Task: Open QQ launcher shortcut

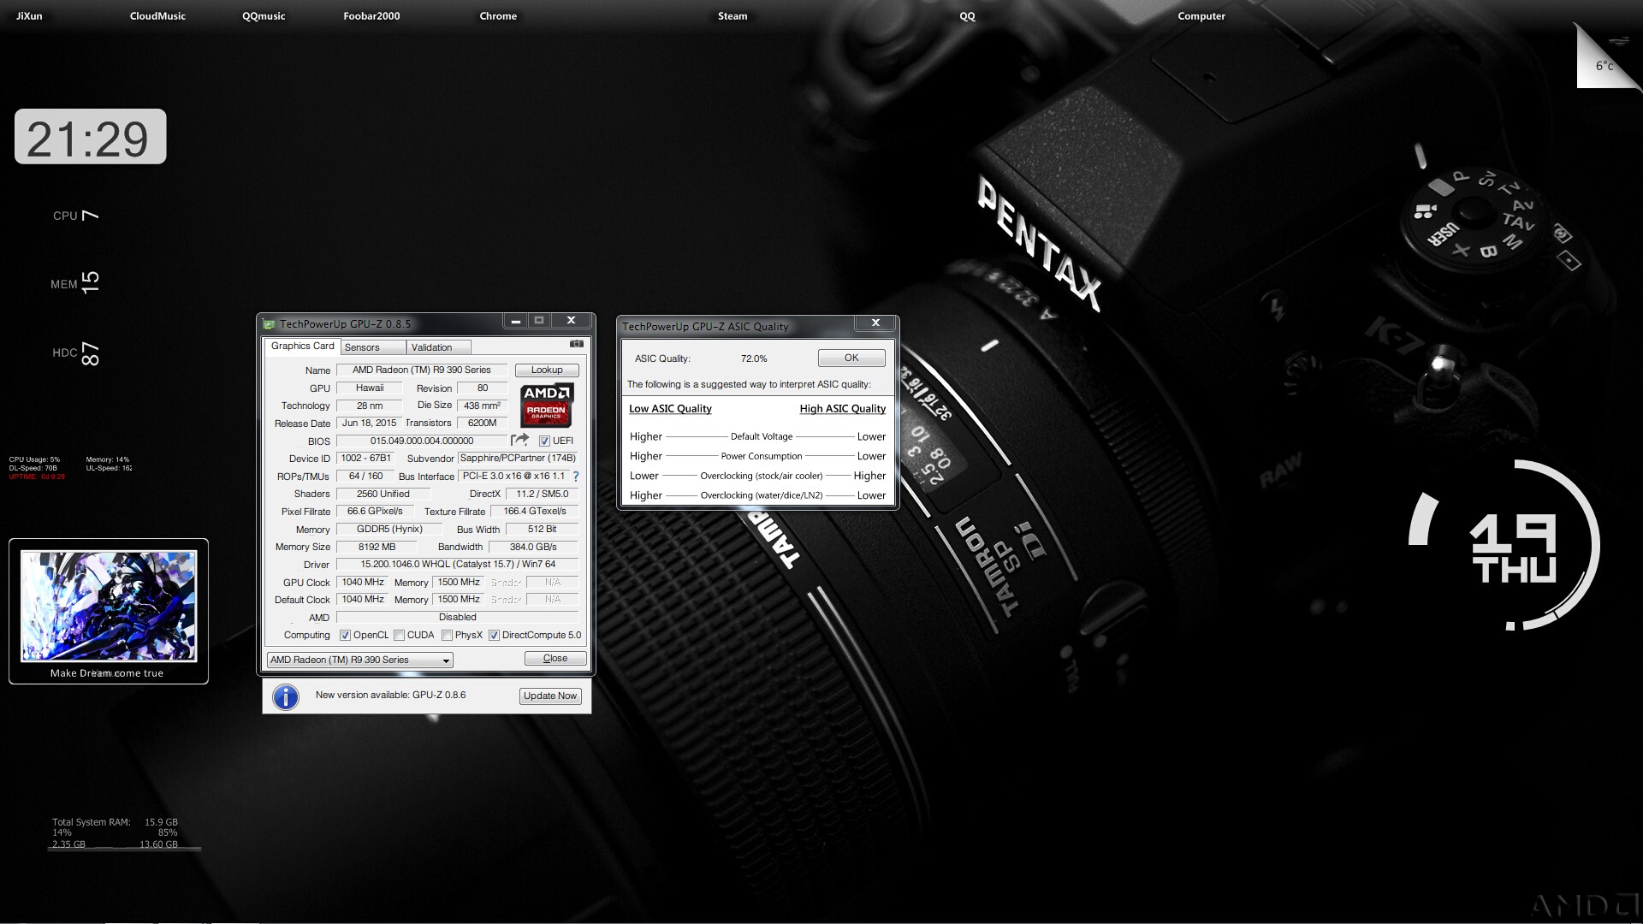Action: (967, 16)
